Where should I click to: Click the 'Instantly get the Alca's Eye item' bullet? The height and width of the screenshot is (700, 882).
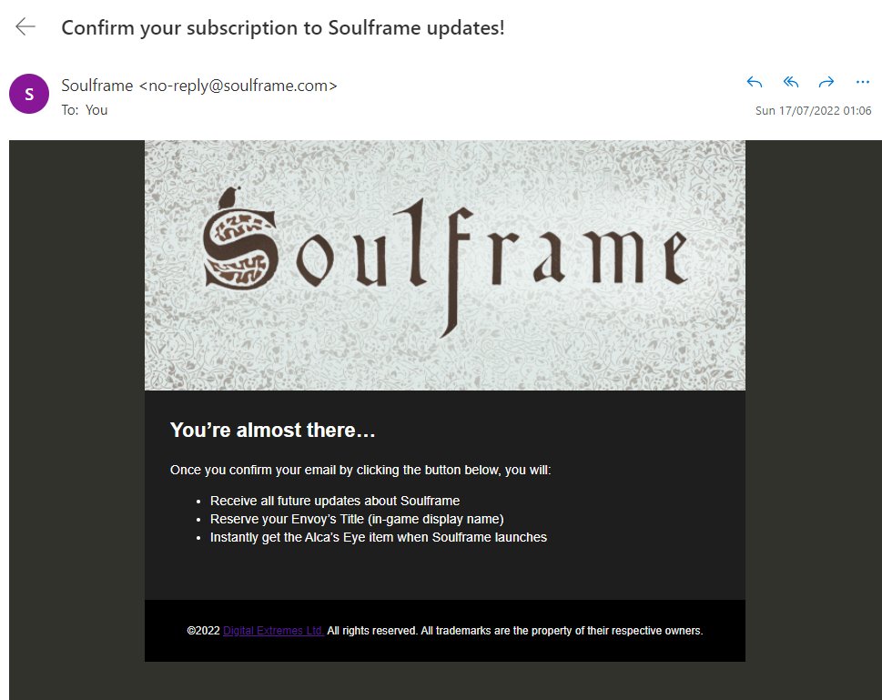[379, 537]
